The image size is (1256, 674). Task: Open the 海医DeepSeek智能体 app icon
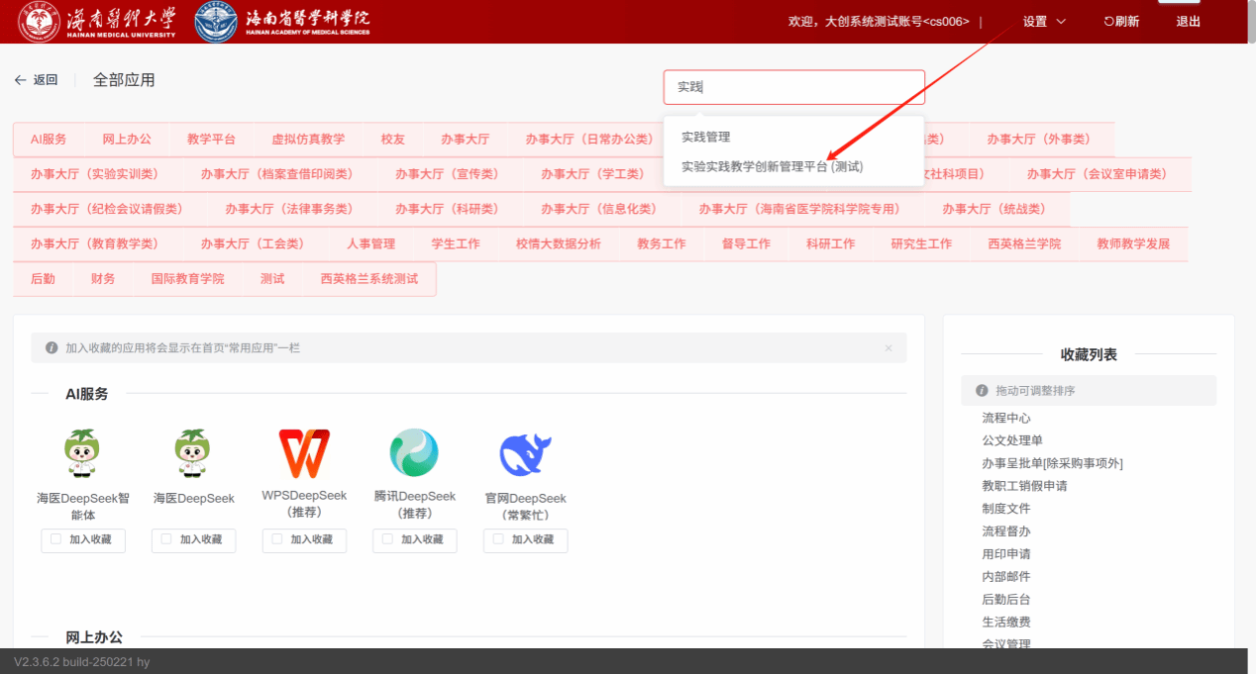click(83, 454)
